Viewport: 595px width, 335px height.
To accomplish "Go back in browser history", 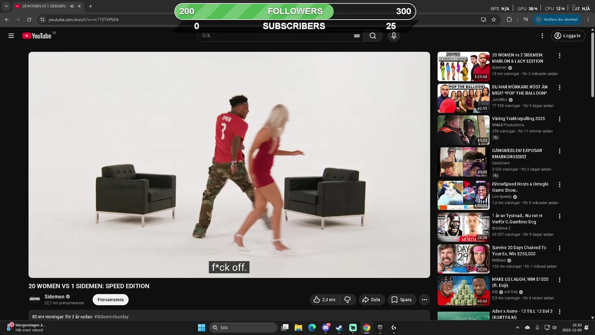I will [x=7, y=20].
